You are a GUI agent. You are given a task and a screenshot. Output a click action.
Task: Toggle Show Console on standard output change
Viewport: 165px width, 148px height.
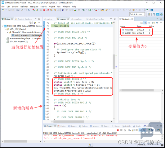pyautogui.click(x=140, y=130)
